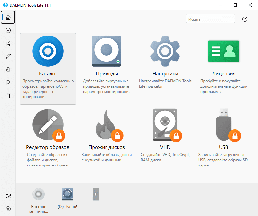Select the flame Burn sidebar icon
Viewport: 258px width, 216px height.
8,69
